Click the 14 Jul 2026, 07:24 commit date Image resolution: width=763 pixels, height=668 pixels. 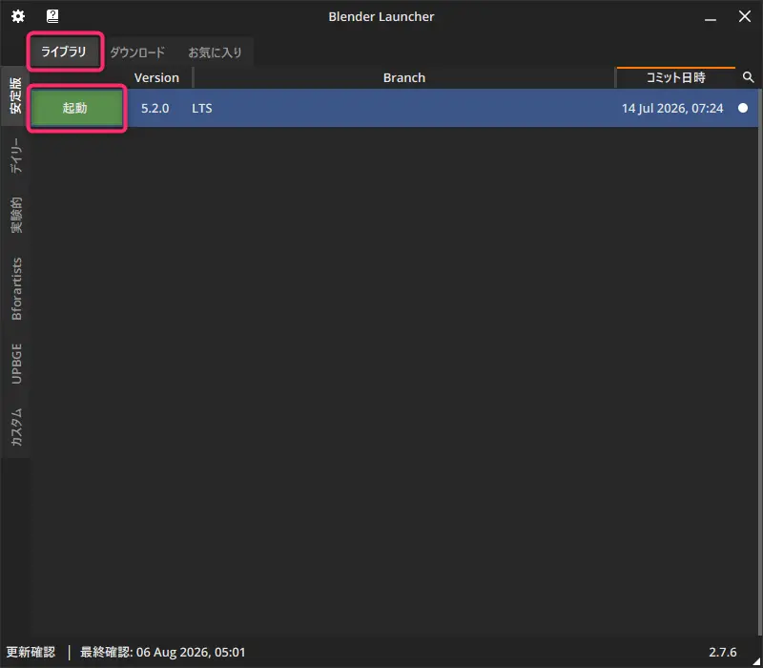pyautogui.click(x=672, y=108)
